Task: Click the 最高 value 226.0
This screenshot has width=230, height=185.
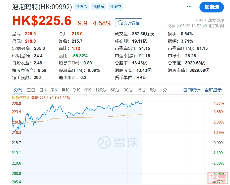Action: point(30,34)
